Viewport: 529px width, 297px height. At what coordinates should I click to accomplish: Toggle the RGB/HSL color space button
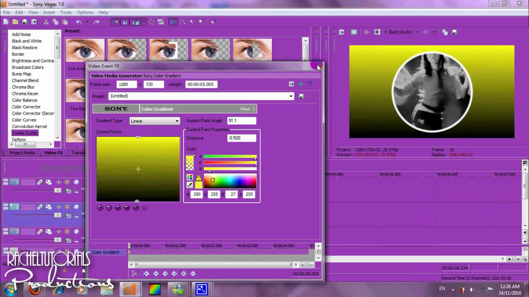[x=190, y=177]
